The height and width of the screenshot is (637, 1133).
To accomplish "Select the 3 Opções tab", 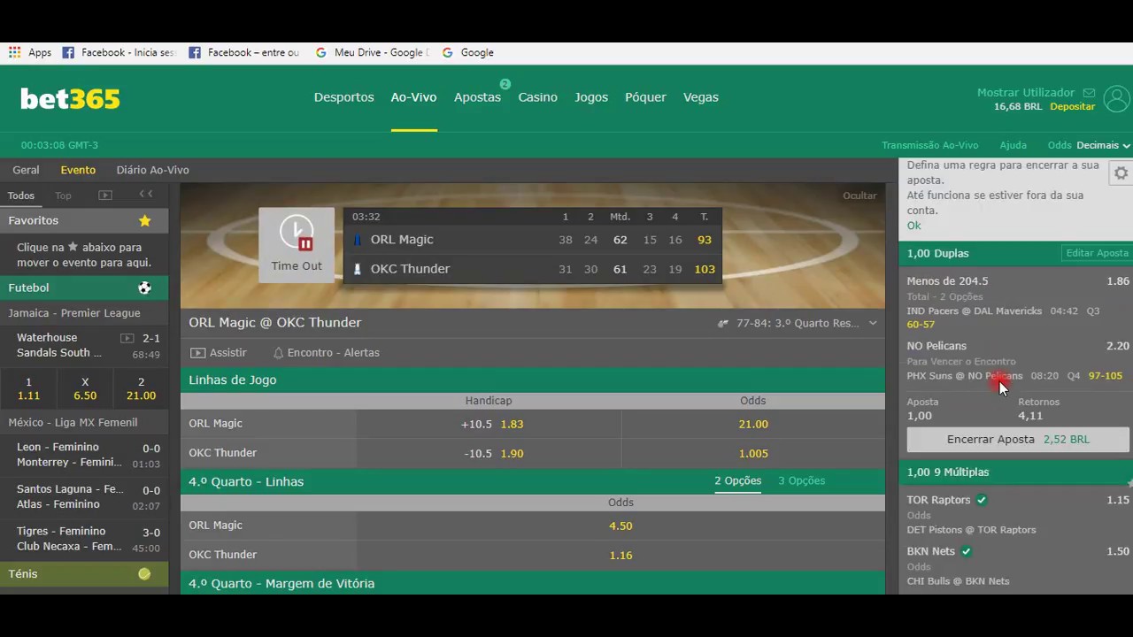I will pos(801,481).
